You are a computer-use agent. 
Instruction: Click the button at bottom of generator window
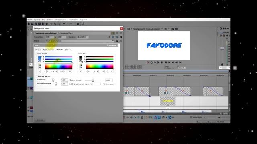pos(40,120)
